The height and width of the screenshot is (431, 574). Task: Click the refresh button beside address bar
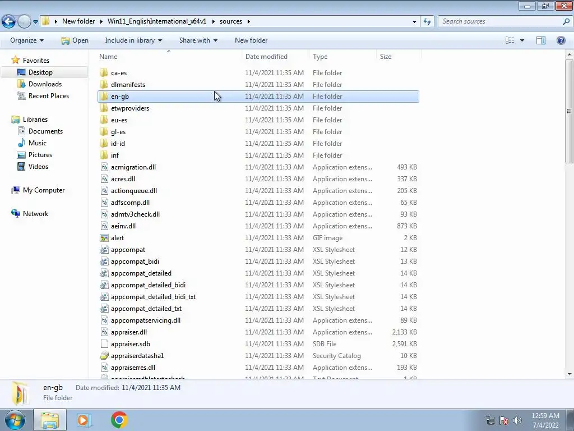pos(427,22)
